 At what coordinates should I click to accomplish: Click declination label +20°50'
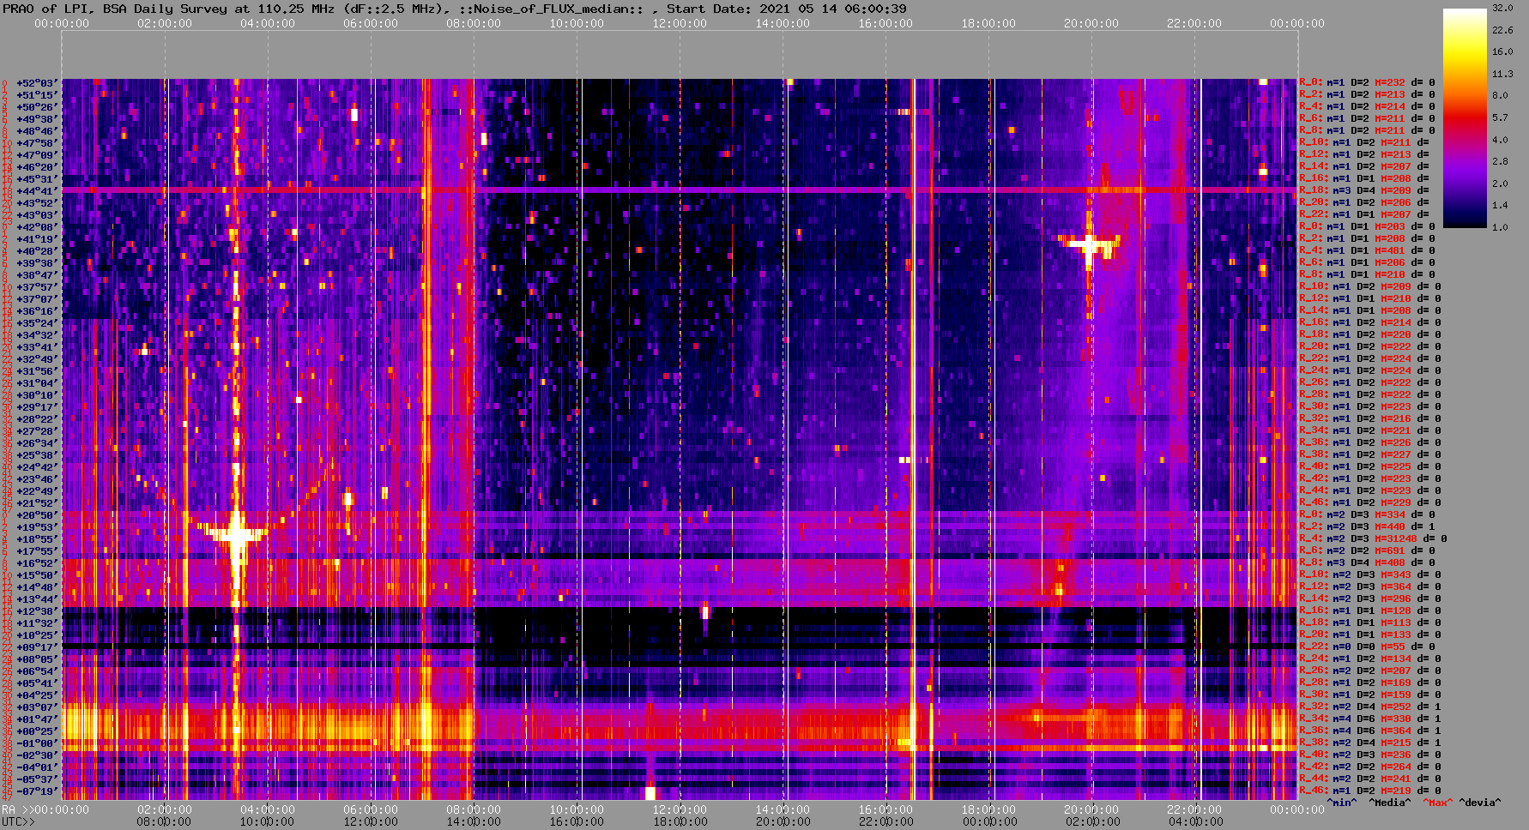[x=37, y=515]
